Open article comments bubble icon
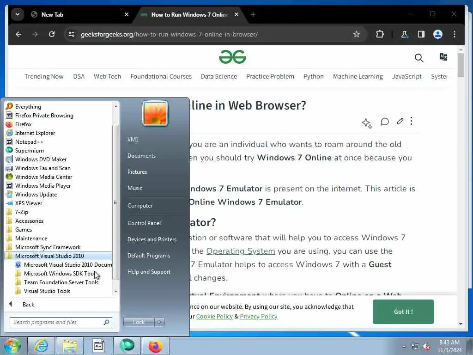The image size is (473, 355). click(384, 122)
